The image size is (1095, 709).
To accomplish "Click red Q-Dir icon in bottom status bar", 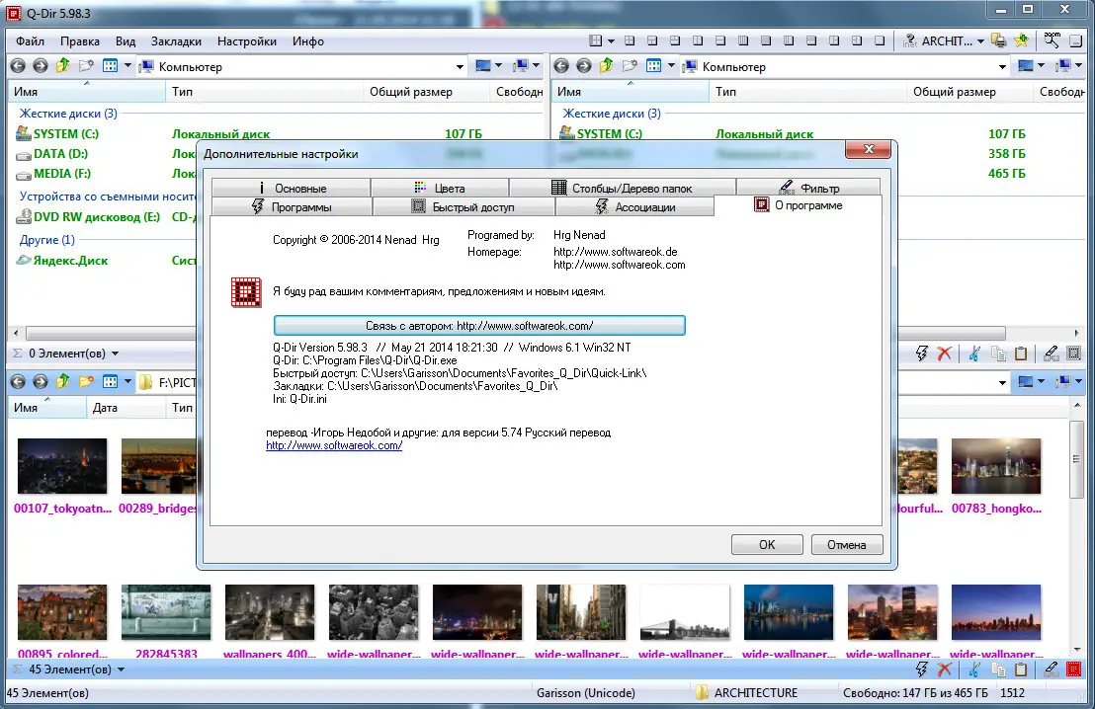I will [x=1074, y=670].
